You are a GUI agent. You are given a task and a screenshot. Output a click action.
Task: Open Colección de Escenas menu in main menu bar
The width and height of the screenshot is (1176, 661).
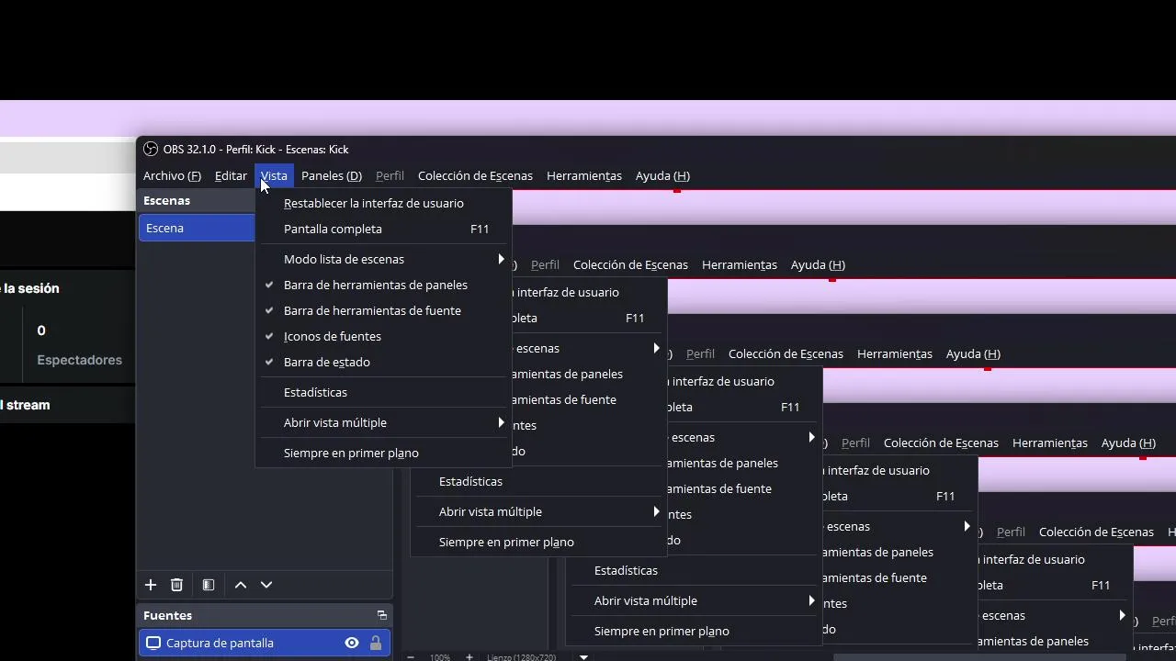475,175
